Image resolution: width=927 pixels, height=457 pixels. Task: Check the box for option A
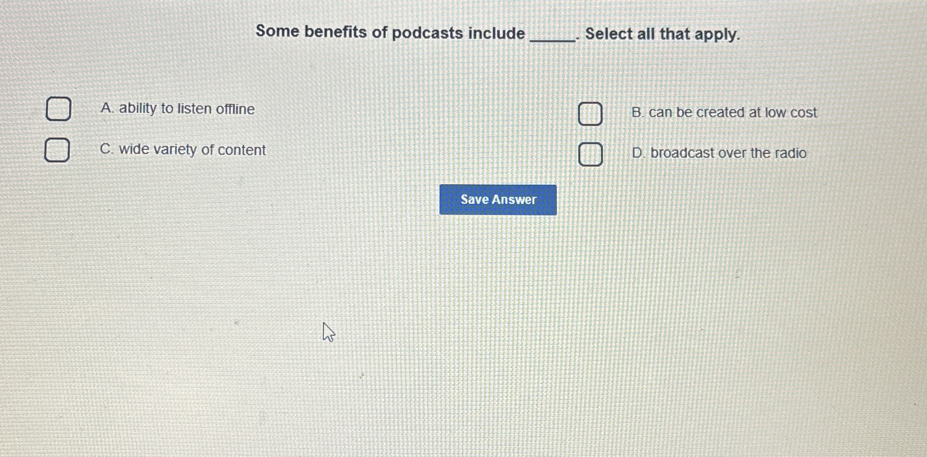click(58, 109)
